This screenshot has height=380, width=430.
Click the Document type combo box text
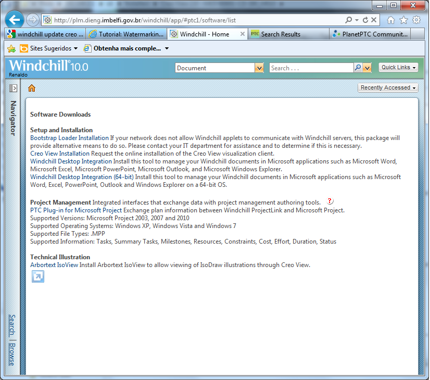pos(215,68)
